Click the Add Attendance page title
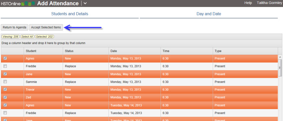The image size is (283, 121). pyautogui.click(x=58, y=3)
